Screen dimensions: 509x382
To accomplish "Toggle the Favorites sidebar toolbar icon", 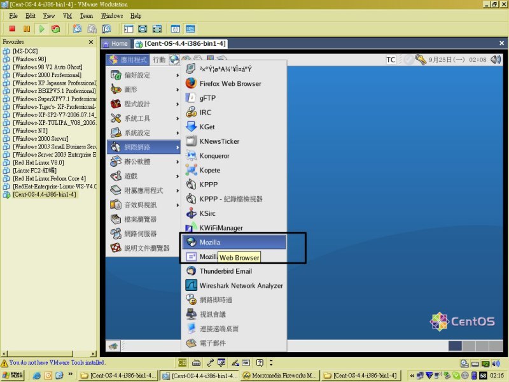I will click(x=129, y=29).
